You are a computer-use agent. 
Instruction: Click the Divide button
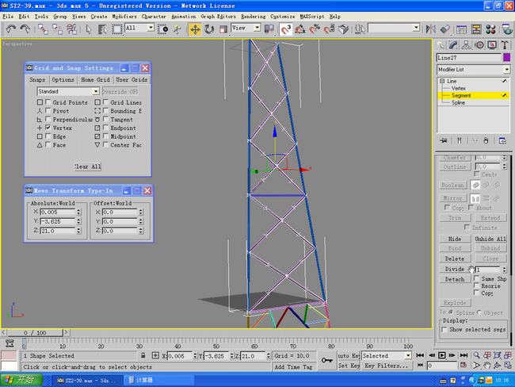point(455,270)
